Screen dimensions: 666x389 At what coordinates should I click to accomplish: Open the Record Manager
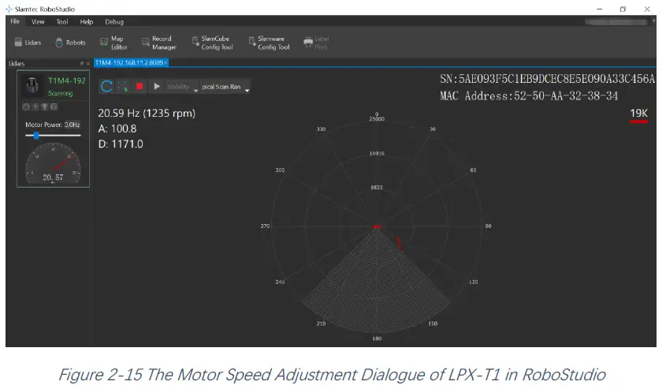159,43
